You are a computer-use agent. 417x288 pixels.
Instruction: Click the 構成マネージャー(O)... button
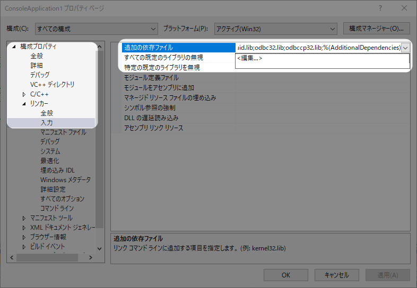pyautogui.click(x=376, y=29)
